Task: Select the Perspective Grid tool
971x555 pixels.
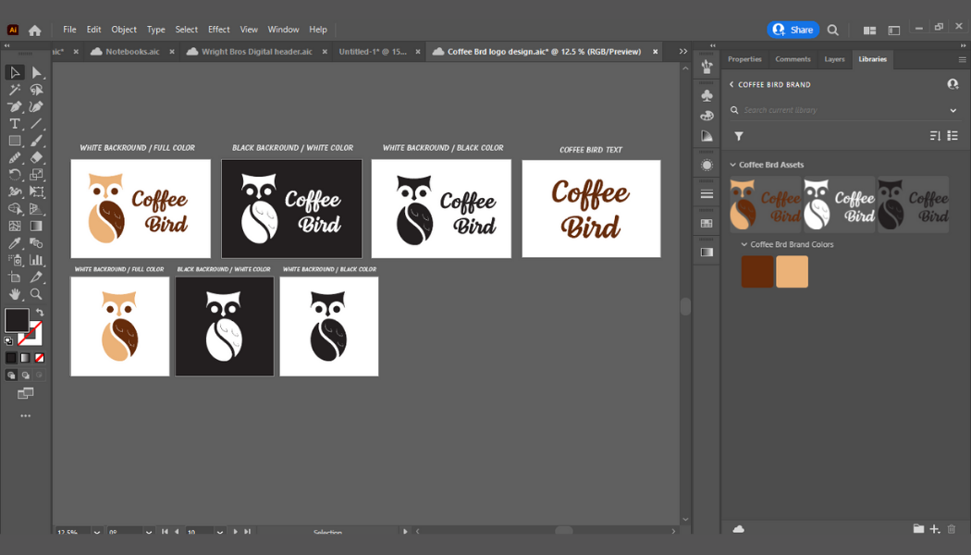Action: coord(37,209)
